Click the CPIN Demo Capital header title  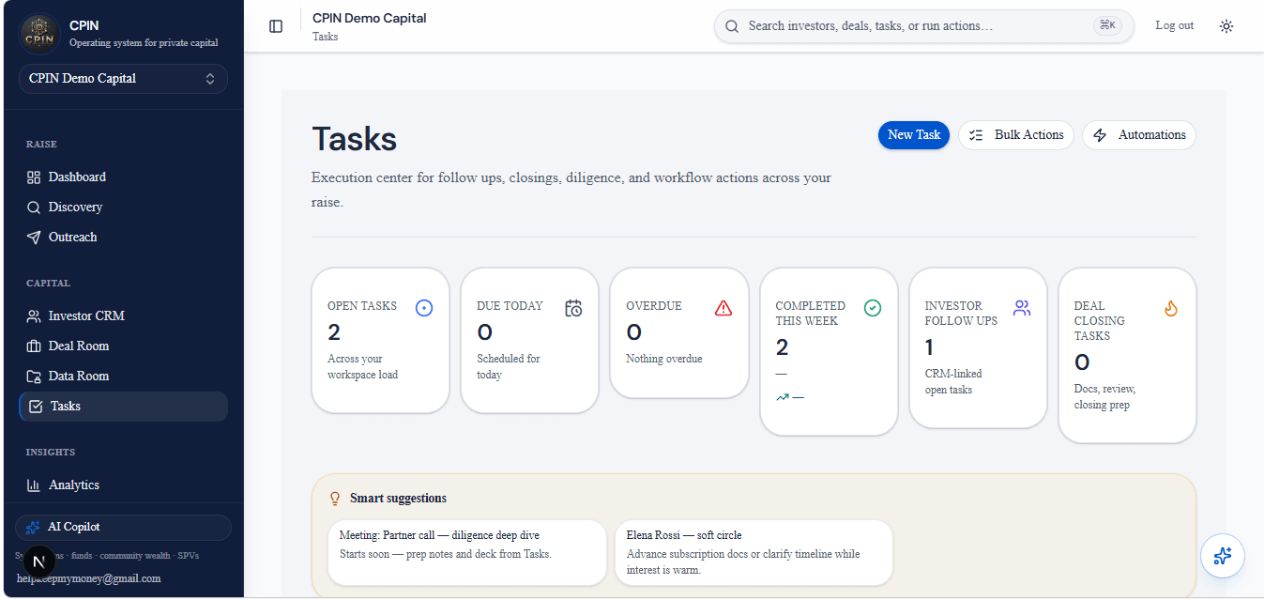(370, 18)
